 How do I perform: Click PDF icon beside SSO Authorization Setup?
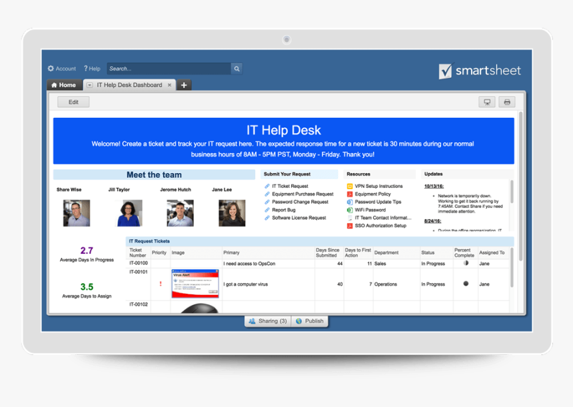[350, 225]
